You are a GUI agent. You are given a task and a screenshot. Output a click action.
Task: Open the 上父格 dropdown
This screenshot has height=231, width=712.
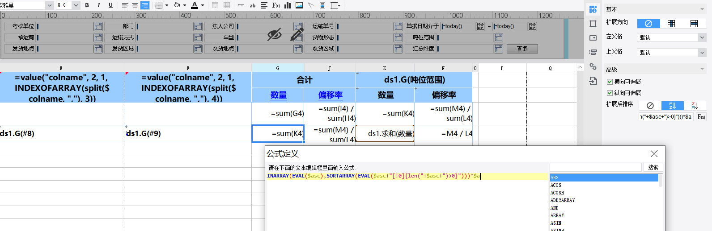pos(701,53)
